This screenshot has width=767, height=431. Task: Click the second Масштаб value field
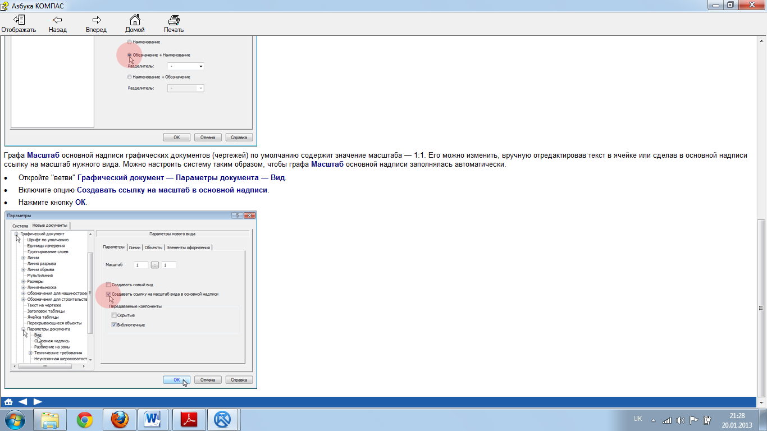click(x=169, y=265)
